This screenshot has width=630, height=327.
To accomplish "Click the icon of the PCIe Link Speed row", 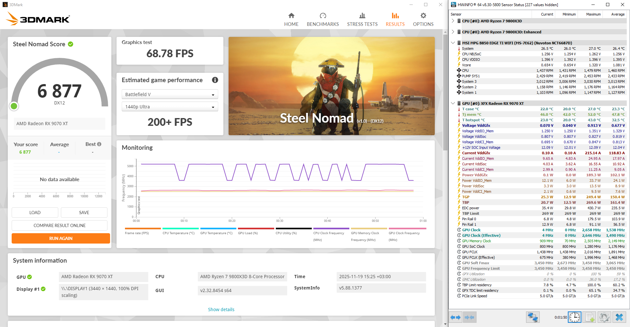I will [459, 296].
